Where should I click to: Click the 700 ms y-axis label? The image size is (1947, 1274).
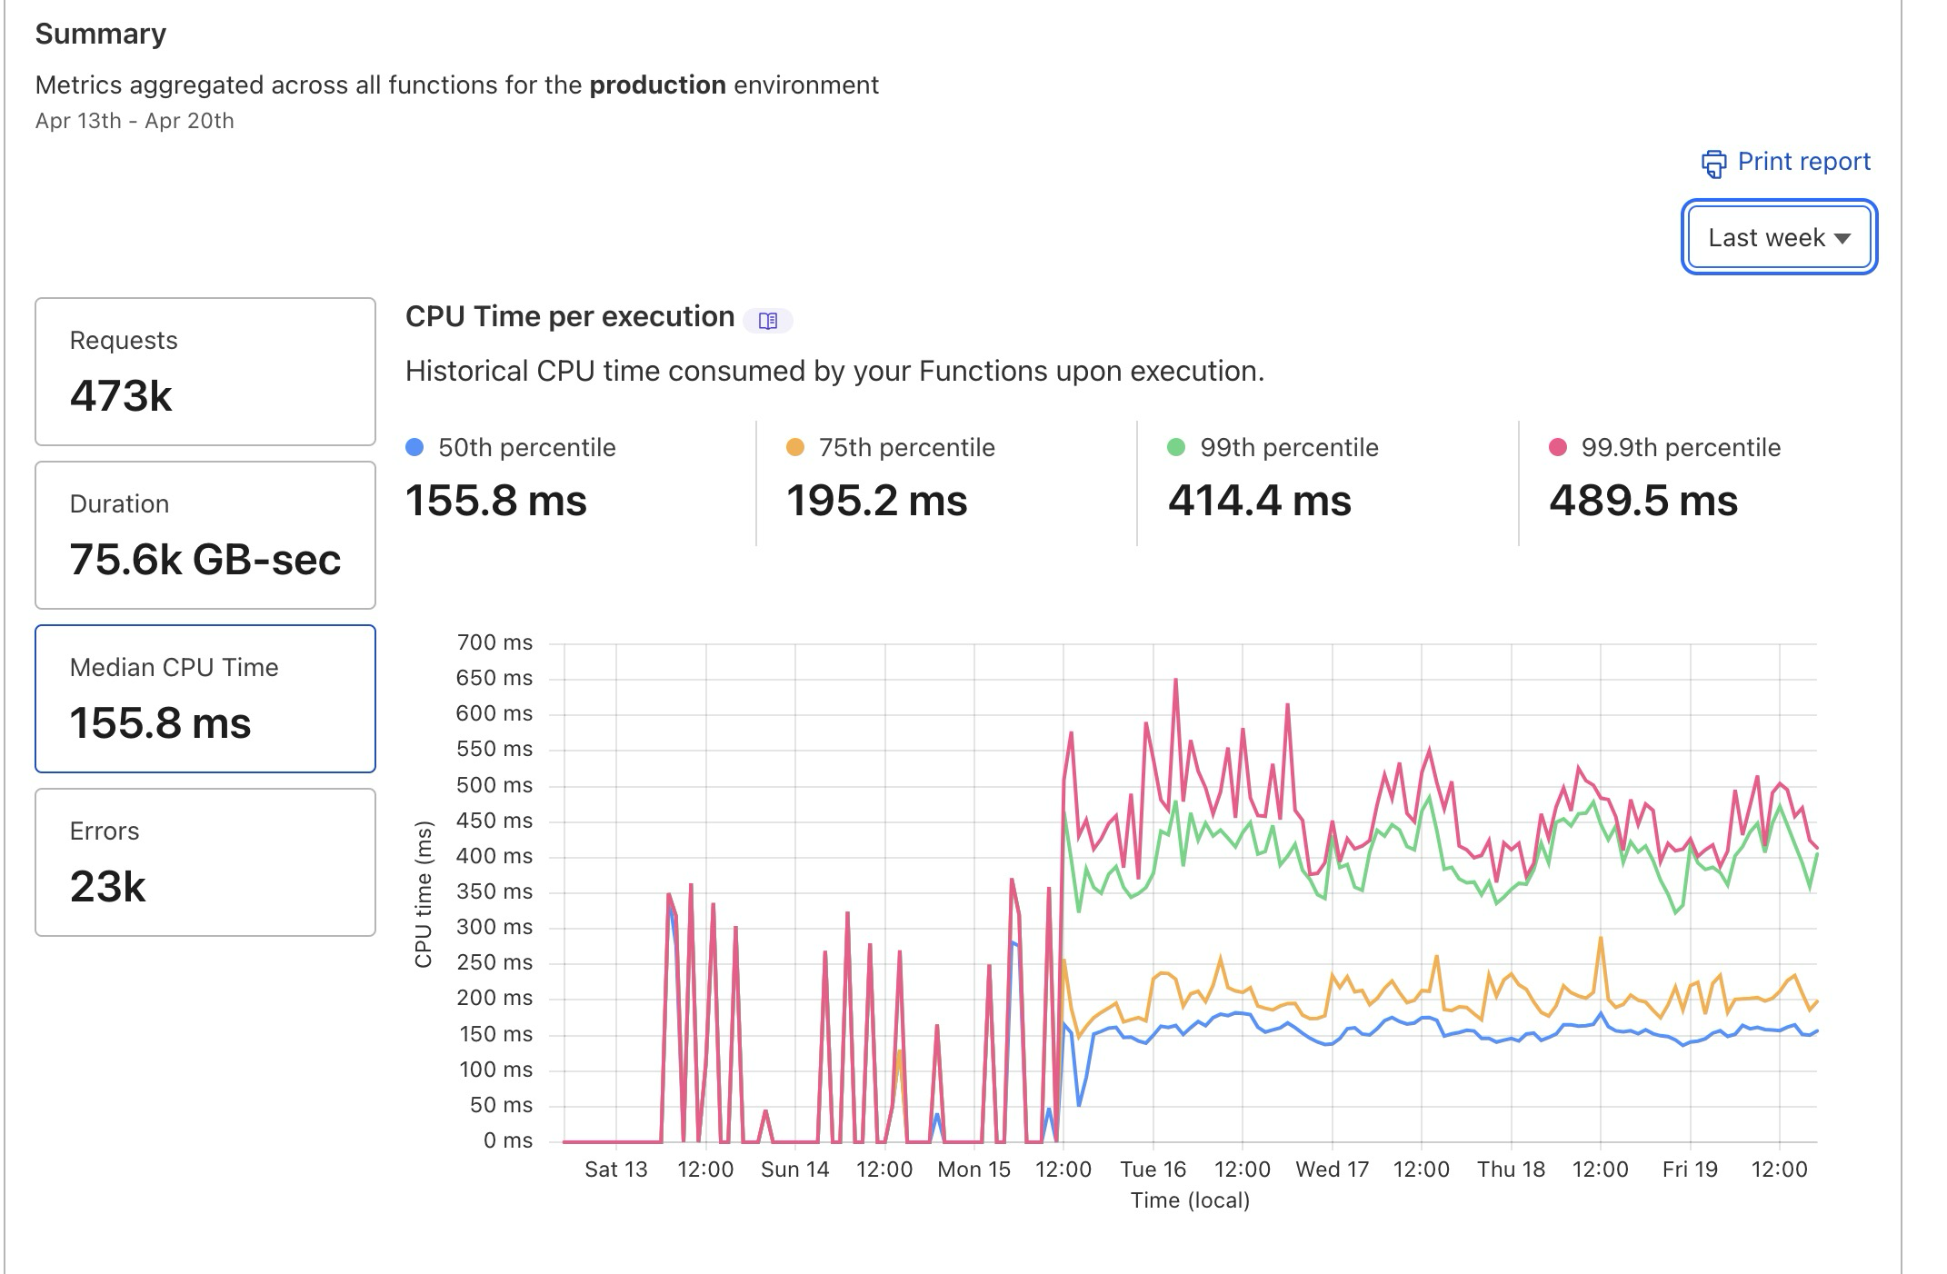(x=494, y=642)
